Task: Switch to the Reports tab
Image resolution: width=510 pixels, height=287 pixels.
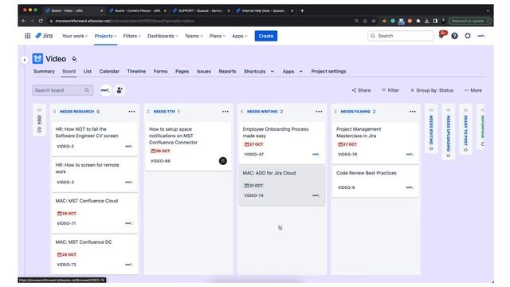Action: 227,71
